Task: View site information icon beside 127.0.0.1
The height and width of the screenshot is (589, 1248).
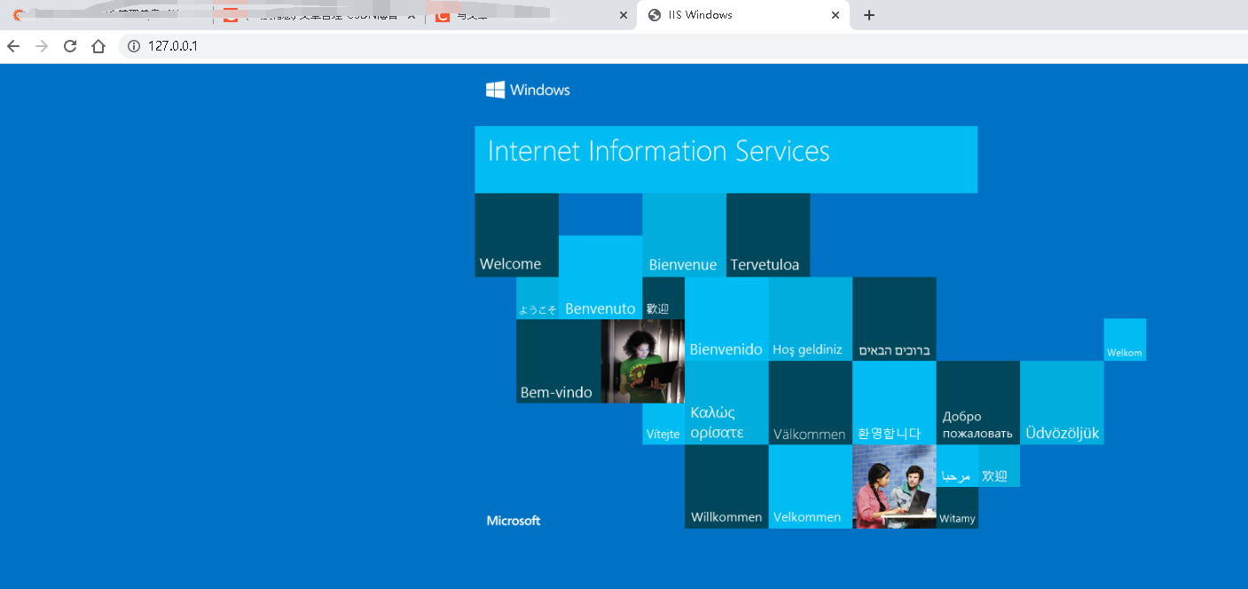Action: pyautogui.click(x=134, y=46)
